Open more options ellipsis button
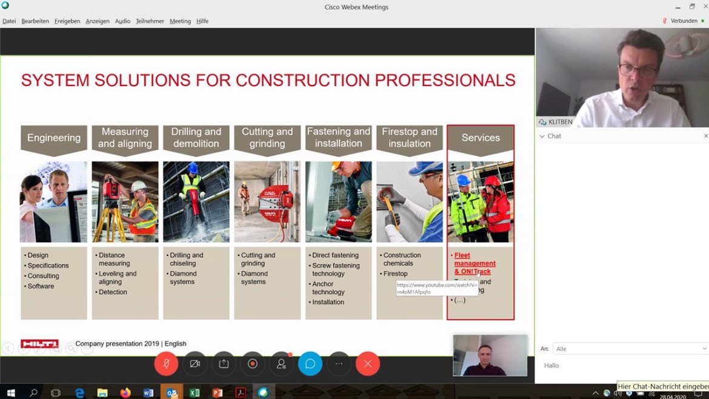This screenshot has height=399, width=709. tap(339, 364)
